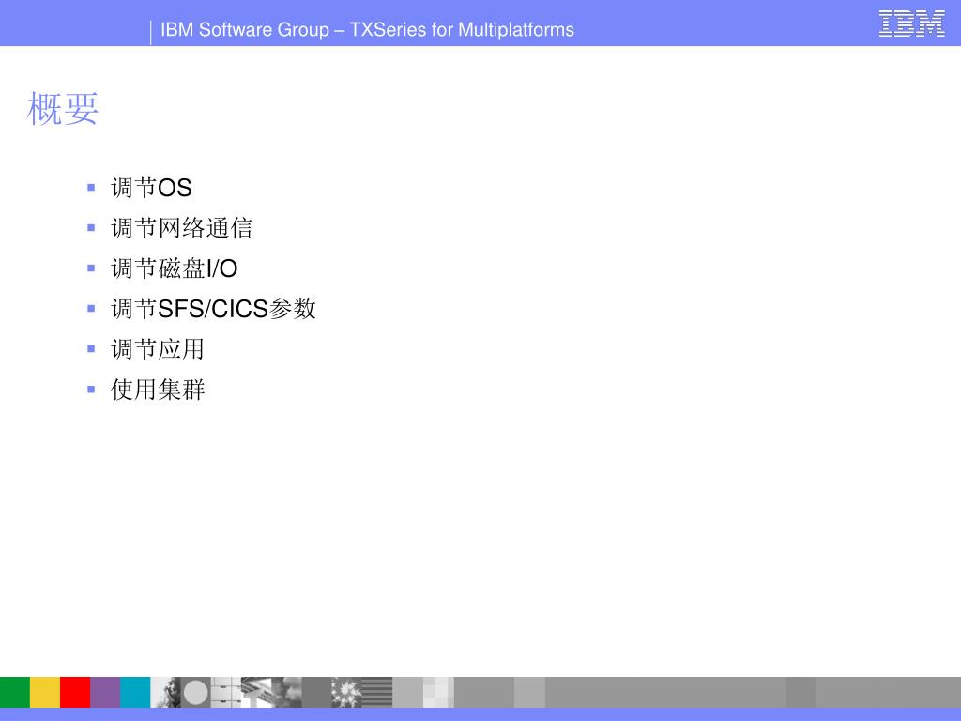This screenshot has height=721, width=961.
Task: Click the green square in the footer strip
Action: click(x=15, y=692)
